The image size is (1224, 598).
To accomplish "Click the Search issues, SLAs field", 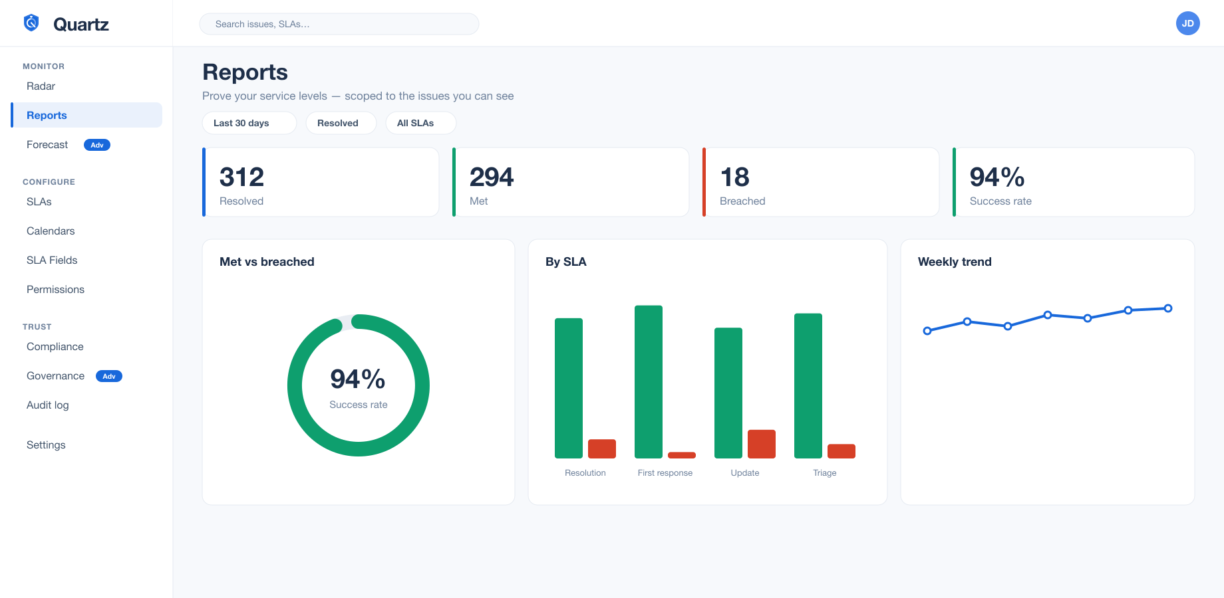I will pyautogui.click(x=339, y=24).
